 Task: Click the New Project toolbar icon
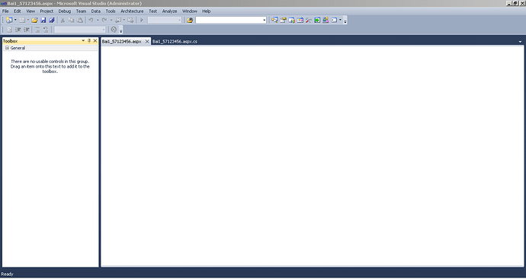[9, 20]
